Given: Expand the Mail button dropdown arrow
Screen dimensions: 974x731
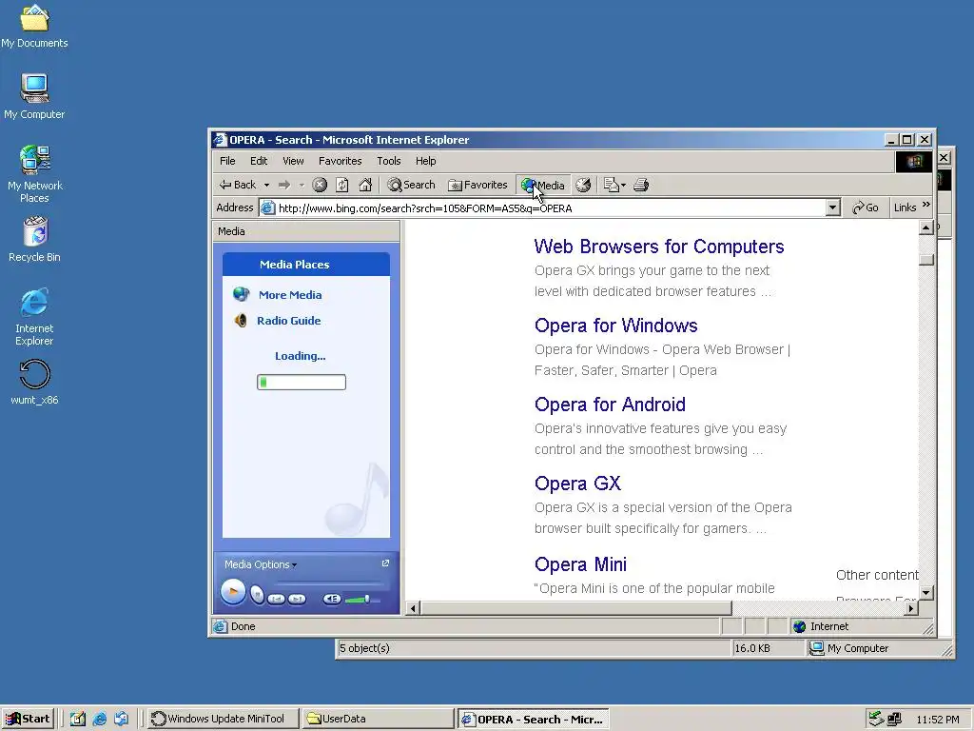Looking at the screenshot, I should click(x=623, y=186).
